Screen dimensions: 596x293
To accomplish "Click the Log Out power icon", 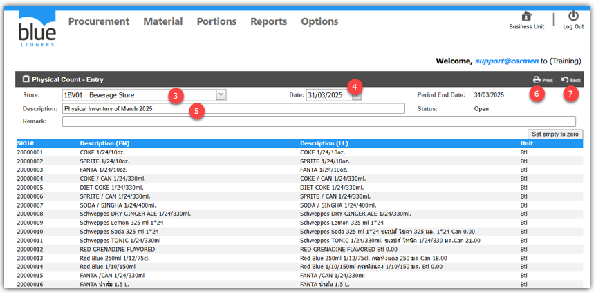I will tap(573, 16).
